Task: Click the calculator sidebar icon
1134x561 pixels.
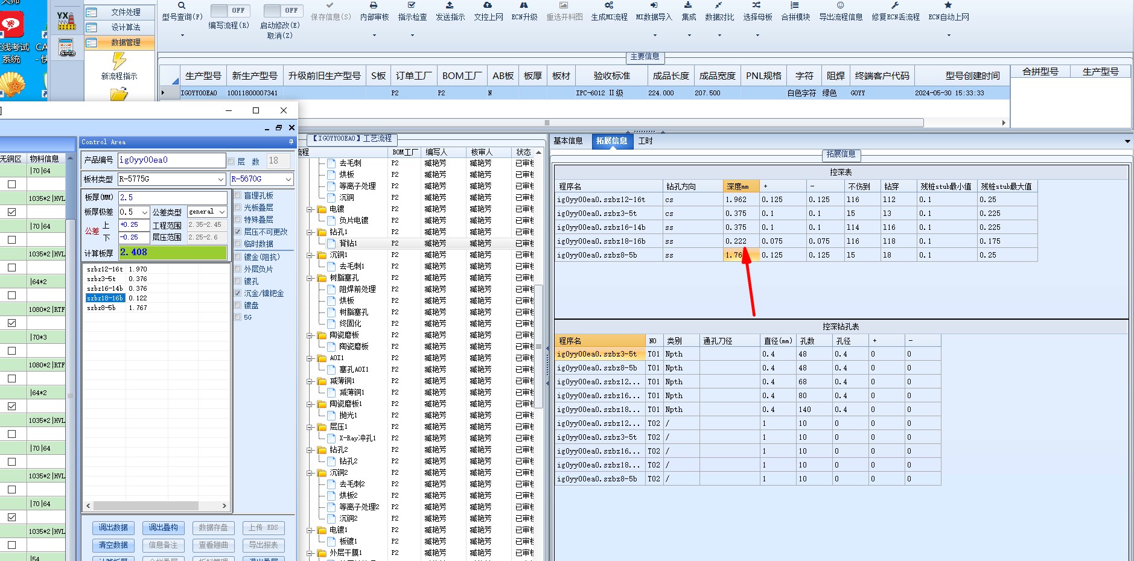Action: point(66,47)
